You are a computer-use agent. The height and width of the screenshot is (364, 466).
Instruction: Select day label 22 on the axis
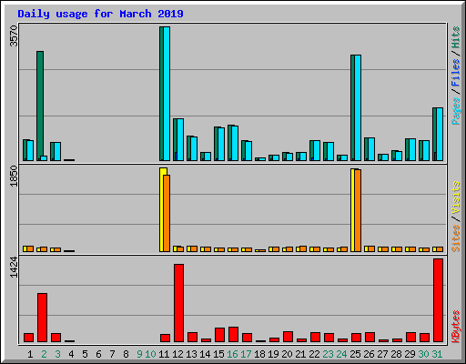point(314,354)
